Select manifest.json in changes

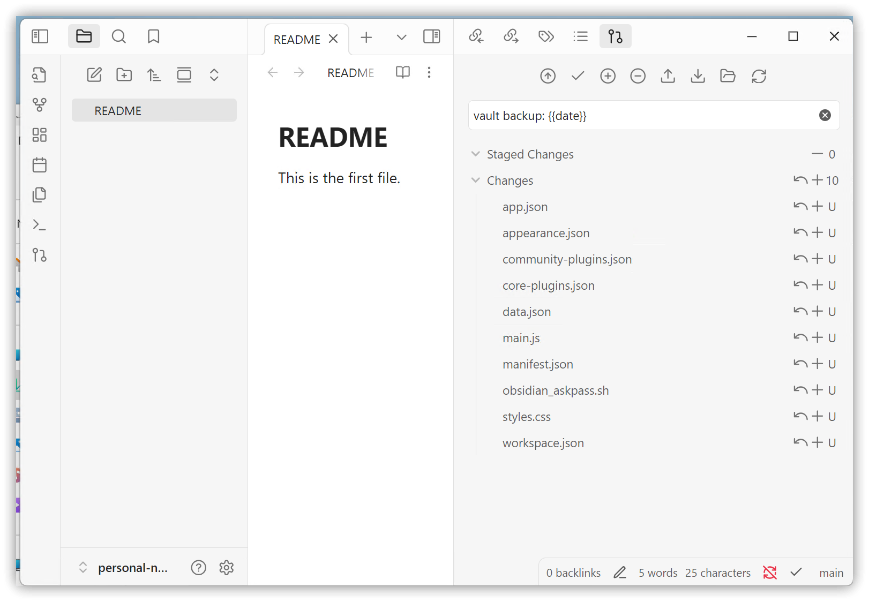538,364
